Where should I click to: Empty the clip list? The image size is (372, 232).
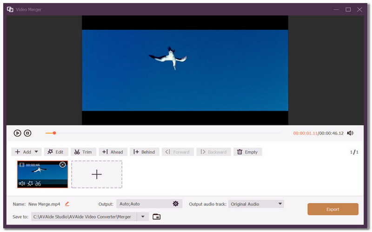(x=247, y=152)
